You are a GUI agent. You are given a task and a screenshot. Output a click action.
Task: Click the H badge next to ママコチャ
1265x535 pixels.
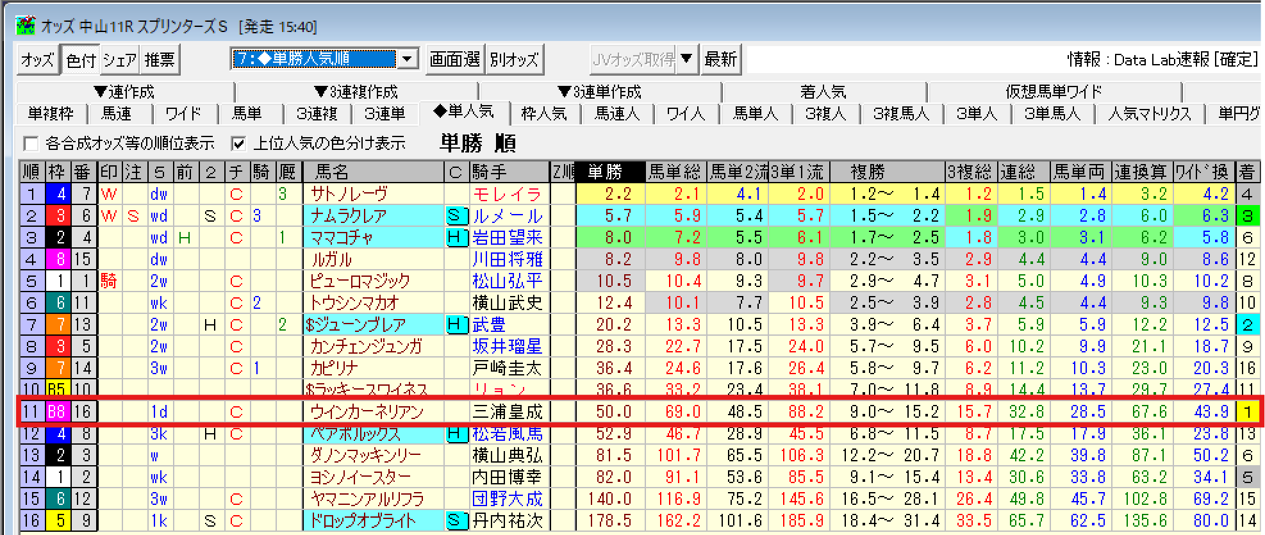[455, 238]
